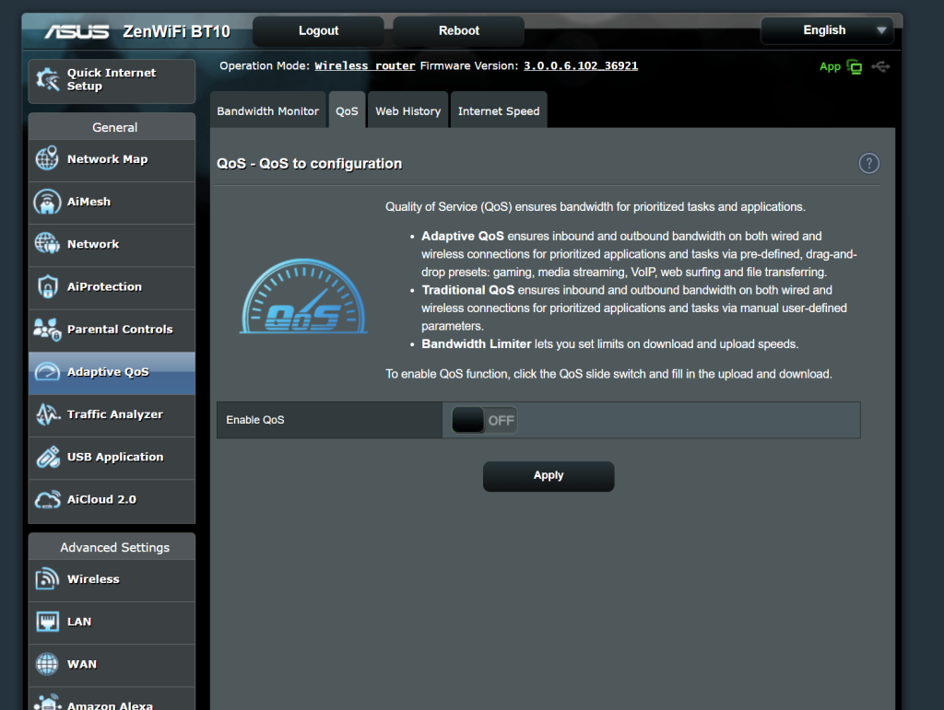Viewport: 944px width, 710px height.
Task: Expand the English language dropdown
Action: (826, 30)
